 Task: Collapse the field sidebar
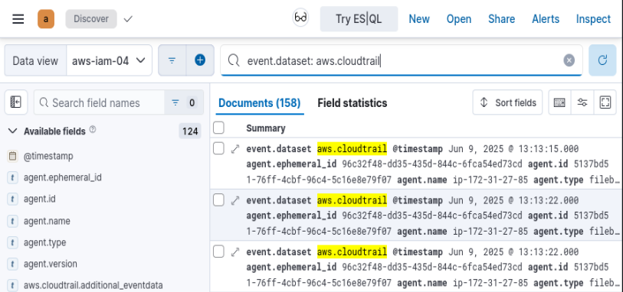click(16, 102)
